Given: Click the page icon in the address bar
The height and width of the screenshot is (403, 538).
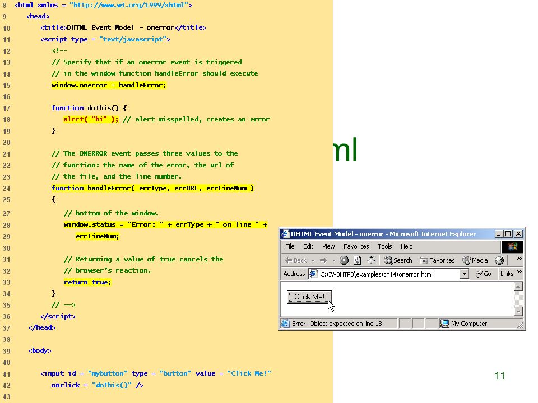Looking at the screenshot, I should coord(313,274).
